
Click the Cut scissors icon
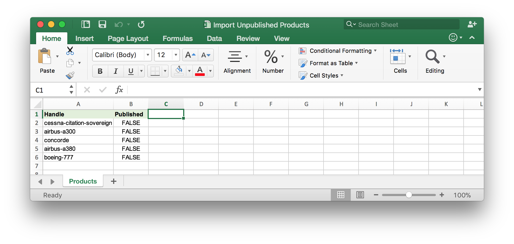click(70, 51)
